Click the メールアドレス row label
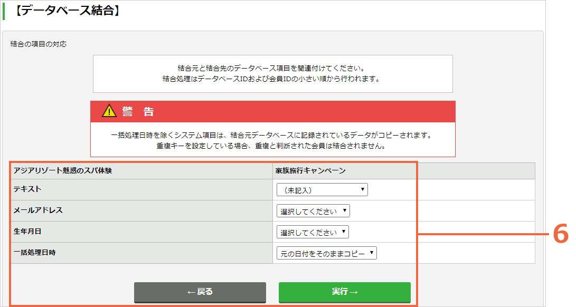Image resolution: width=576 pixels, height=307 pixels. tap(38, 210)
